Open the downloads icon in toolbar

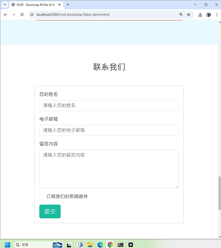click(200, 14)
